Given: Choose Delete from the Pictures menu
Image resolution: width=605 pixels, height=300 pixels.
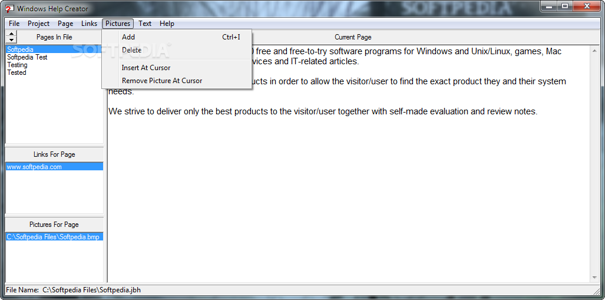Looking at the screenshot, I should pyautogui.click(x=177, y=50).
